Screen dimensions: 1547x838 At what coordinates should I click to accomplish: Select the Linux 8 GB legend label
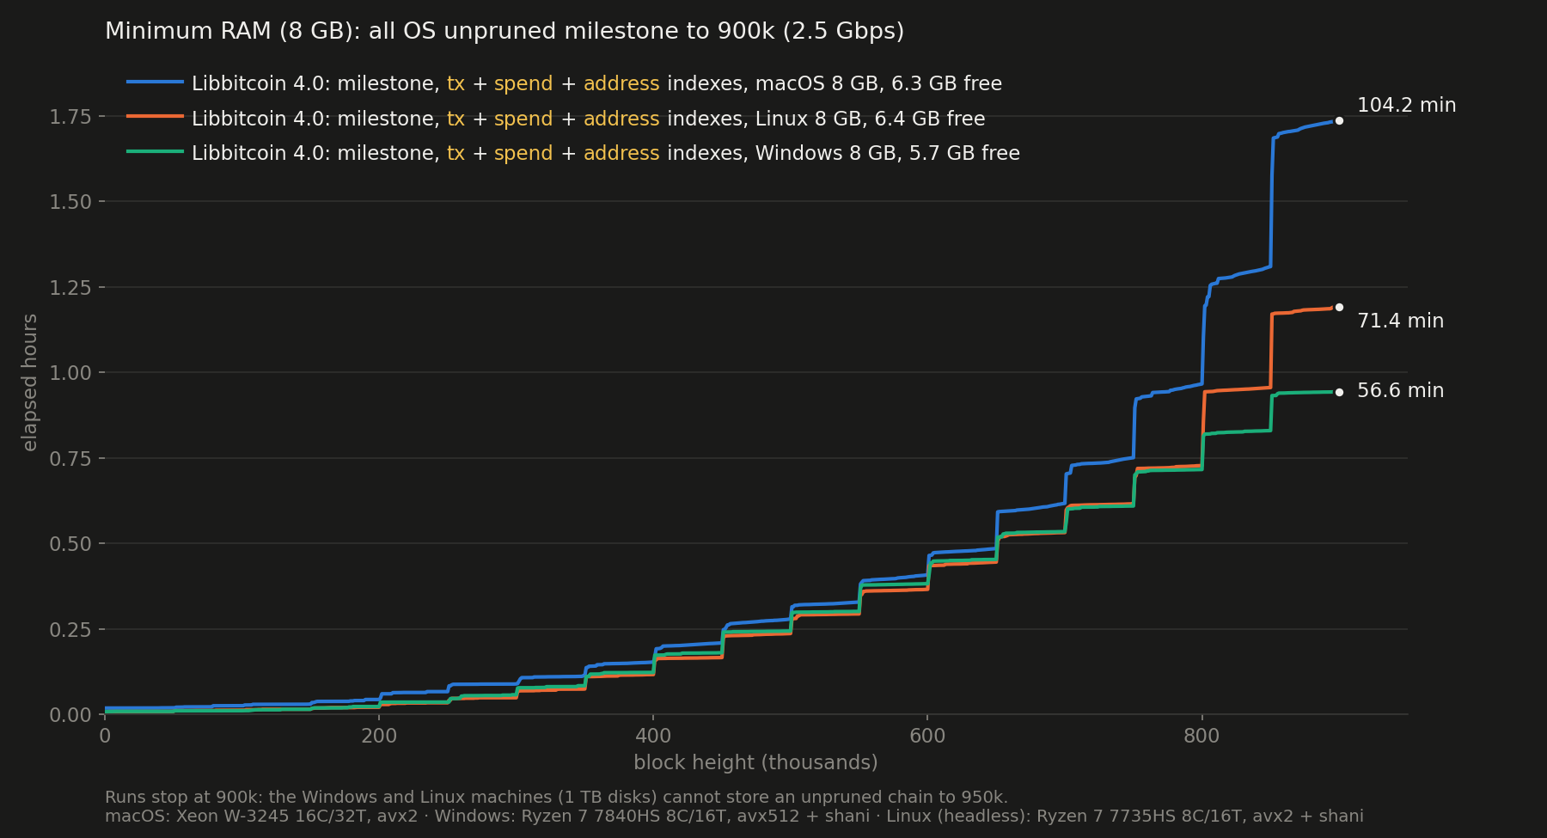click(588, 119)
